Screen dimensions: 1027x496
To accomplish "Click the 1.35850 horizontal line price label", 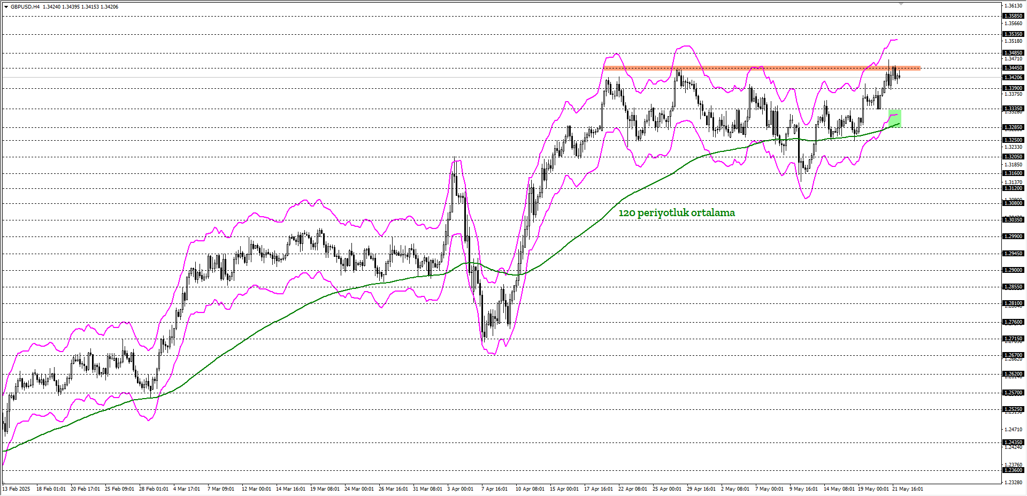I will [x=1013, y=16].
